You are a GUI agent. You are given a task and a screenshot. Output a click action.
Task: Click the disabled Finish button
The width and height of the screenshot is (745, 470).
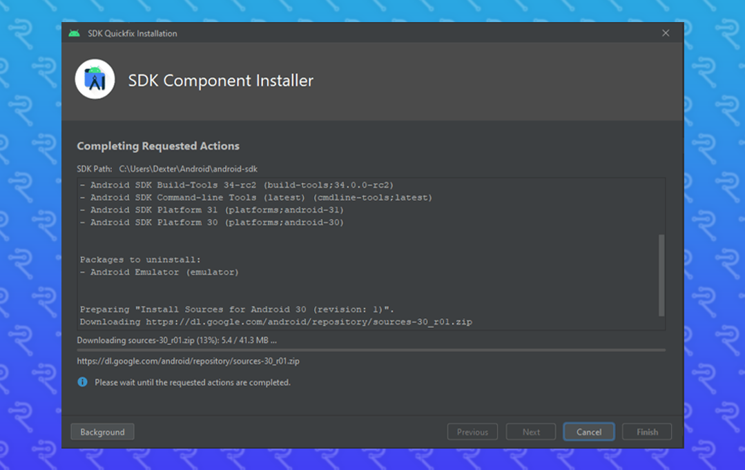click(x=646, y=431)
